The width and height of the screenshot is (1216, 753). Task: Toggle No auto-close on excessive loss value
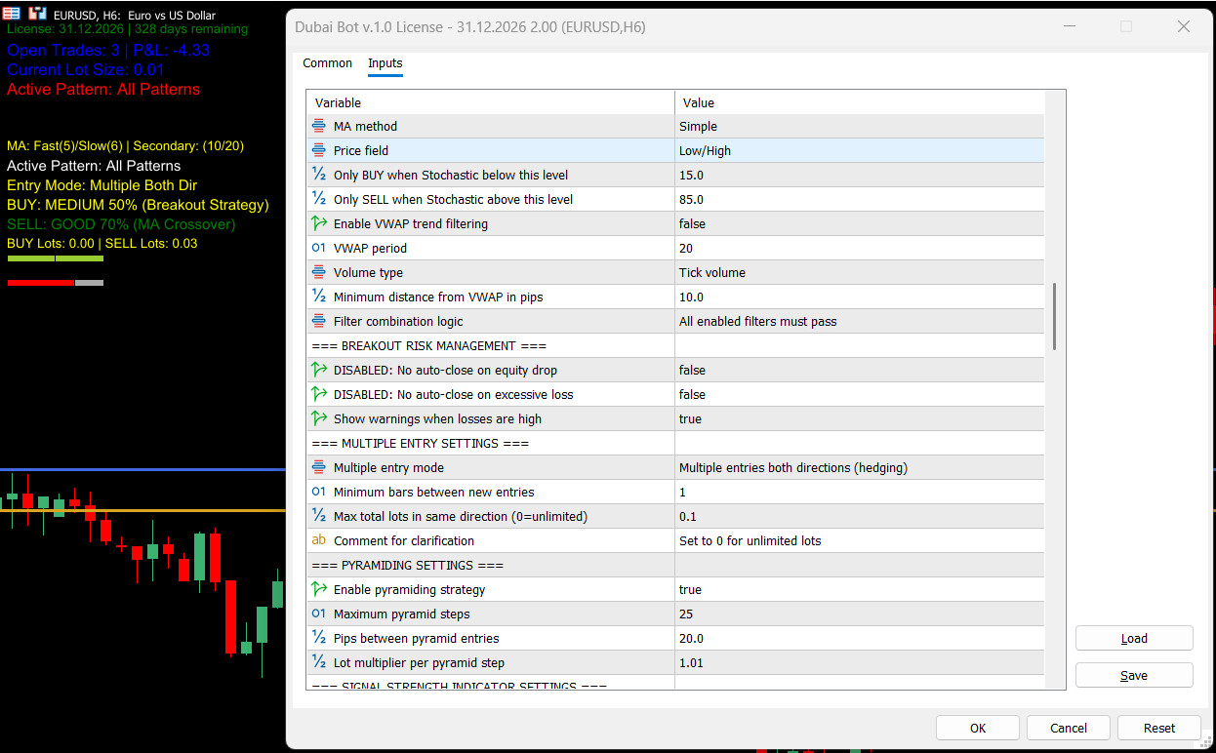pyautogui.click(x=860, y=394)
